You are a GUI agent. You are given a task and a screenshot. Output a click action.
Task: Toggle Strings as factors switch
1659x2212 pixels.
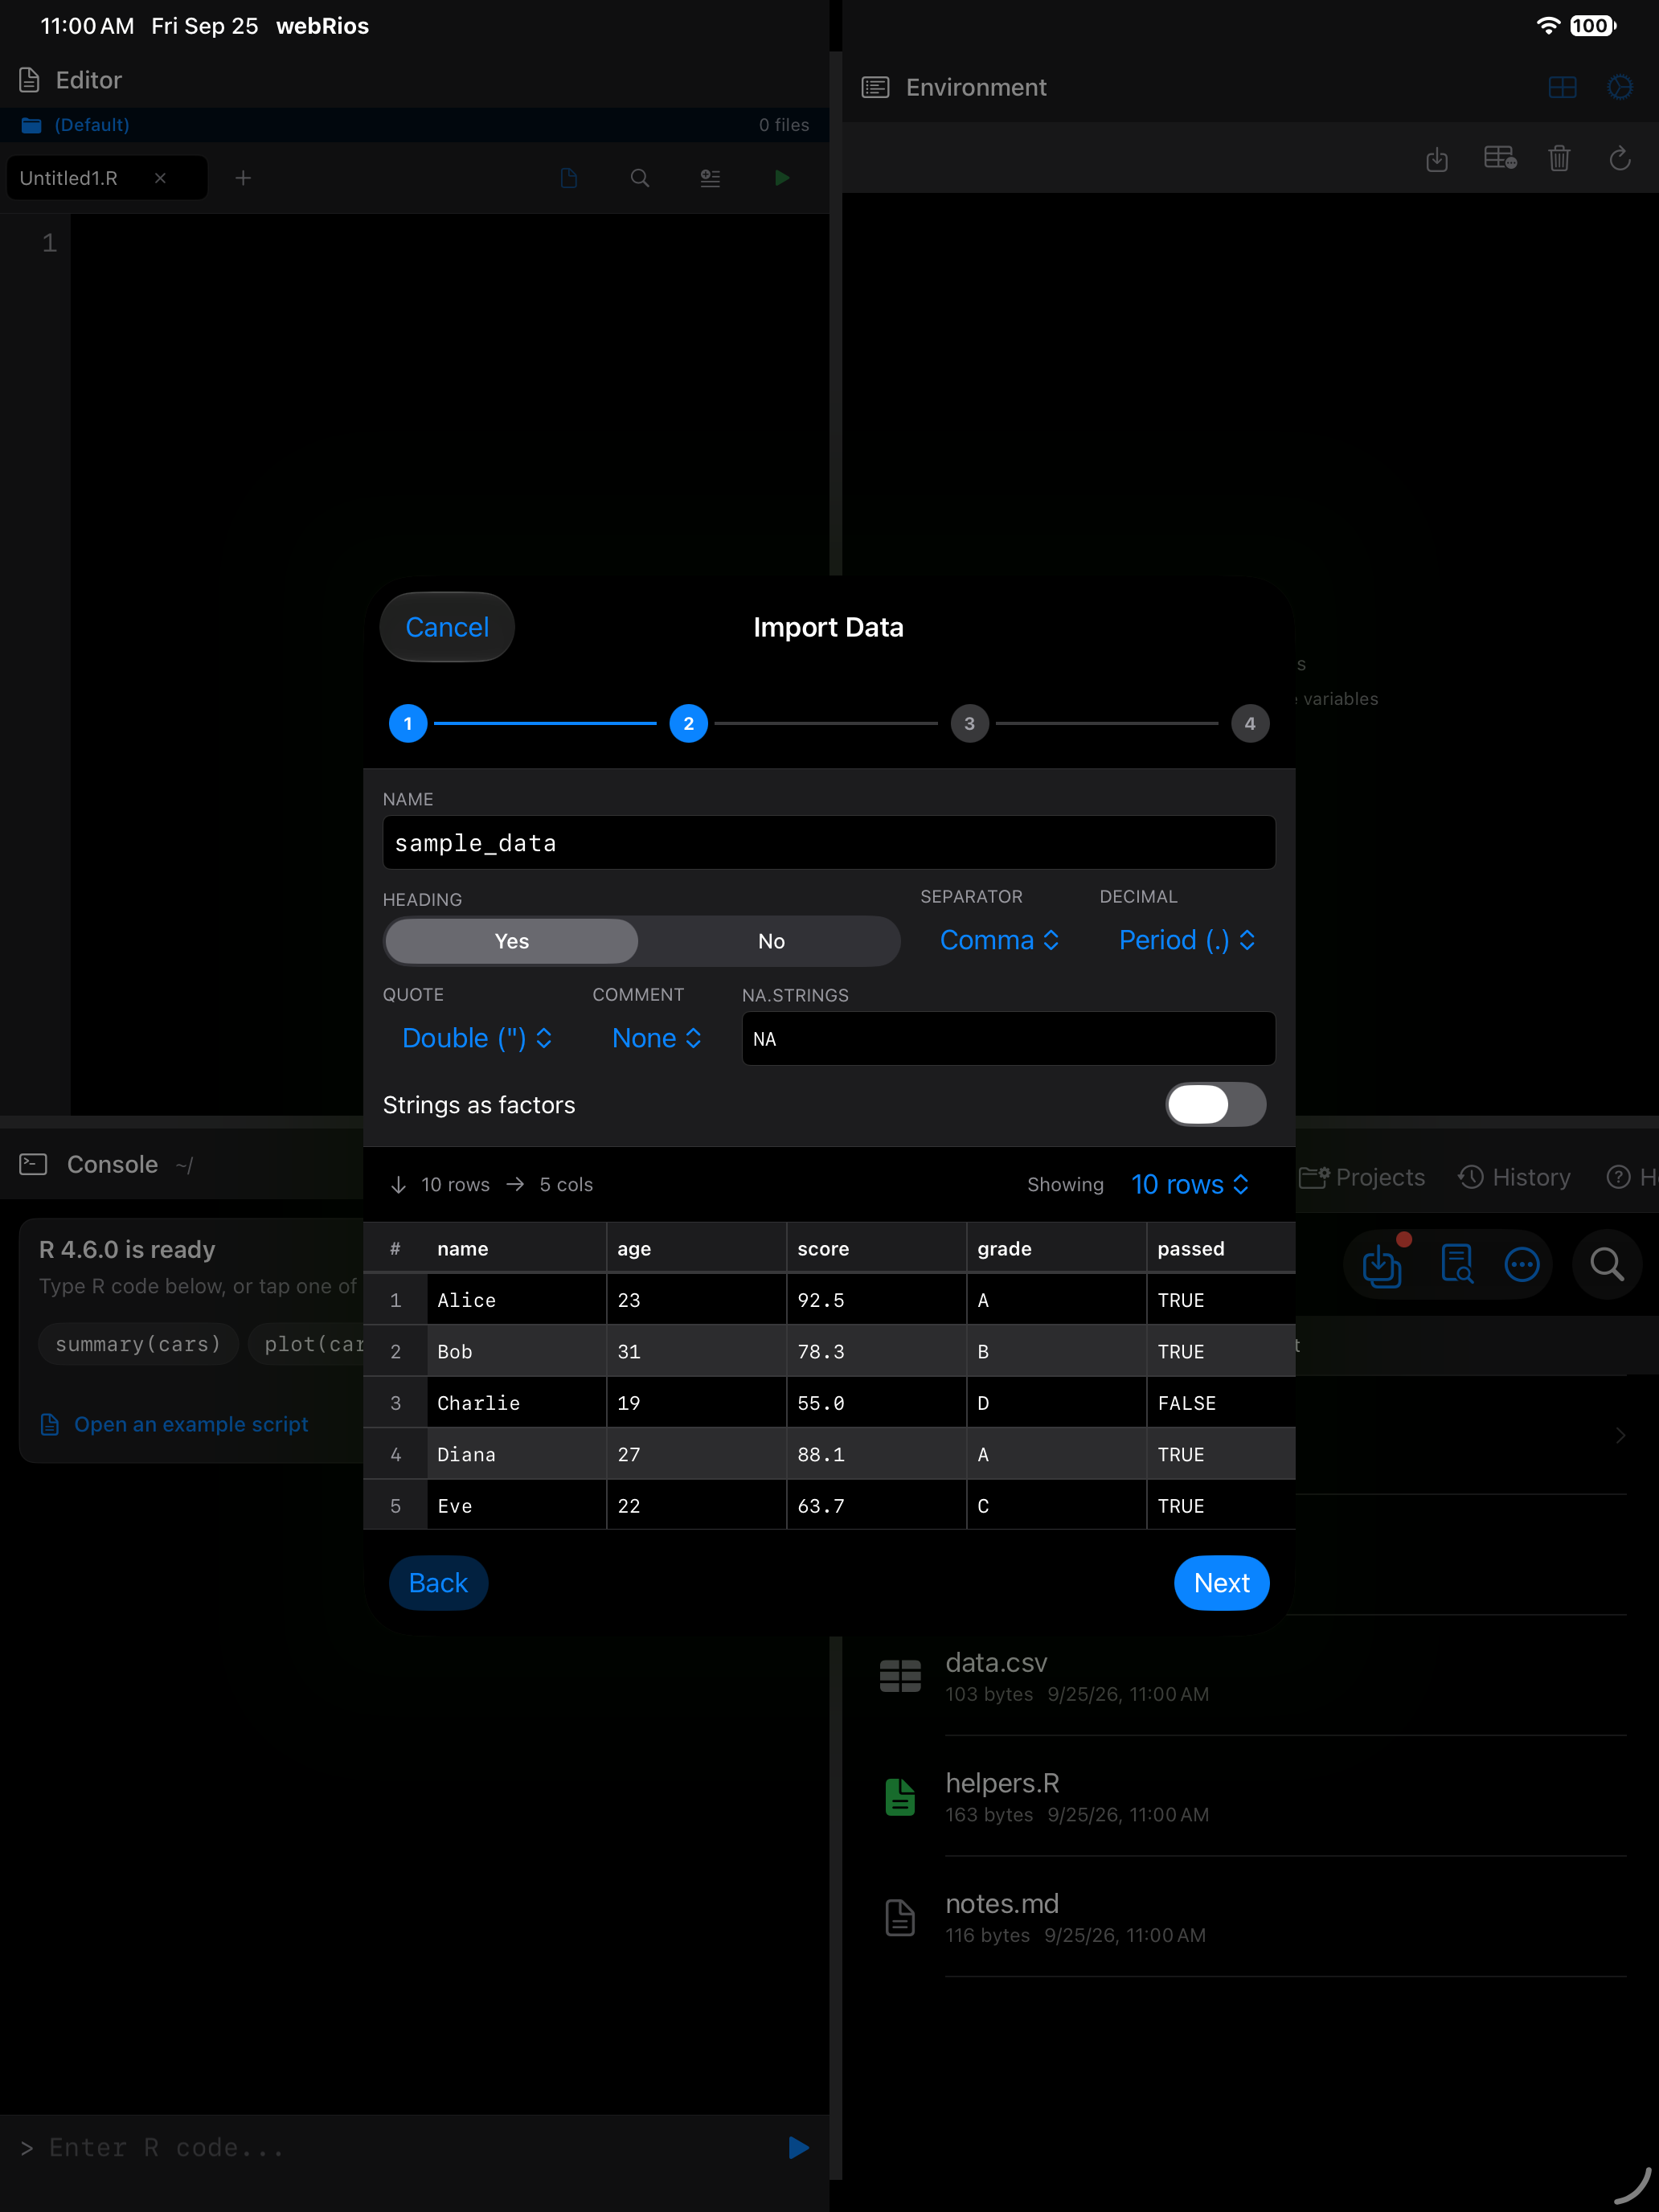pos(1216,1104)
